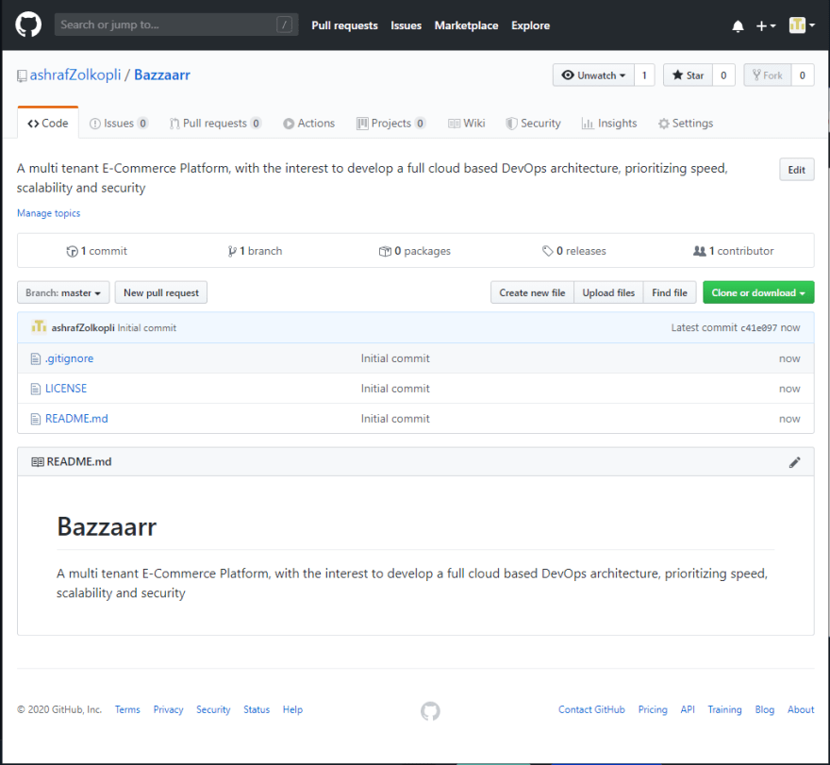Click New pull request button
Screen dimensions: 830x765
[161, 292]
